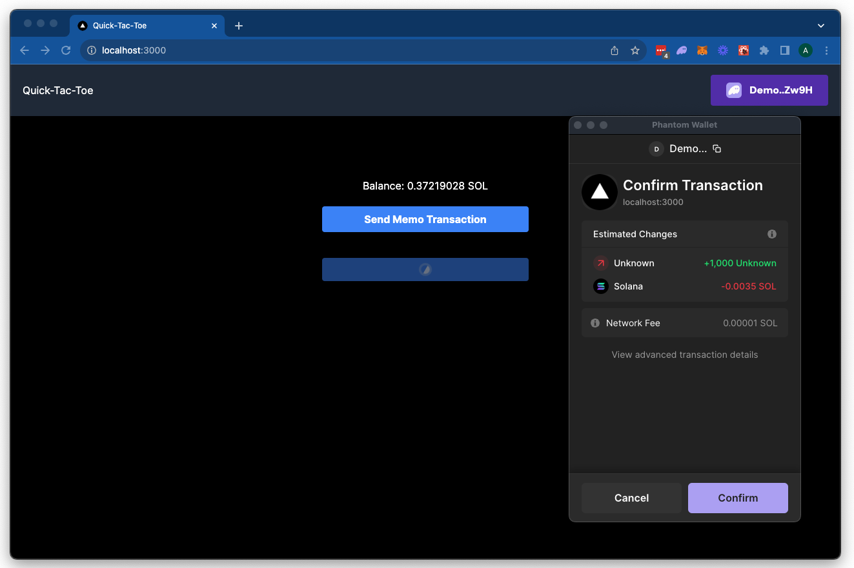Click the 0.00001 SOL network fee value
Screen dimensions: 854x568
[x=750, y=323]
